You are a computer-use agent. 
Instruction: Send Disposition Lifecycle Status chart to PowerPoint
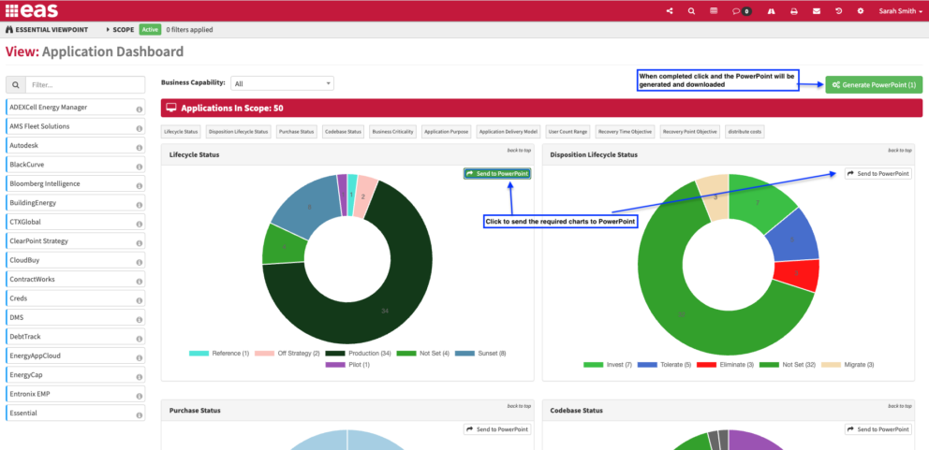878,173
